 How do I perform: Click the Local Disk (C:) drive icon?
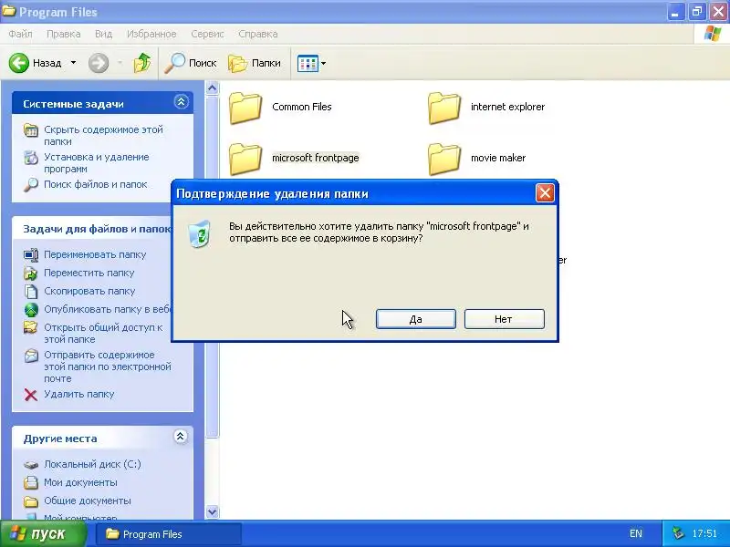(x=31, y=464)
